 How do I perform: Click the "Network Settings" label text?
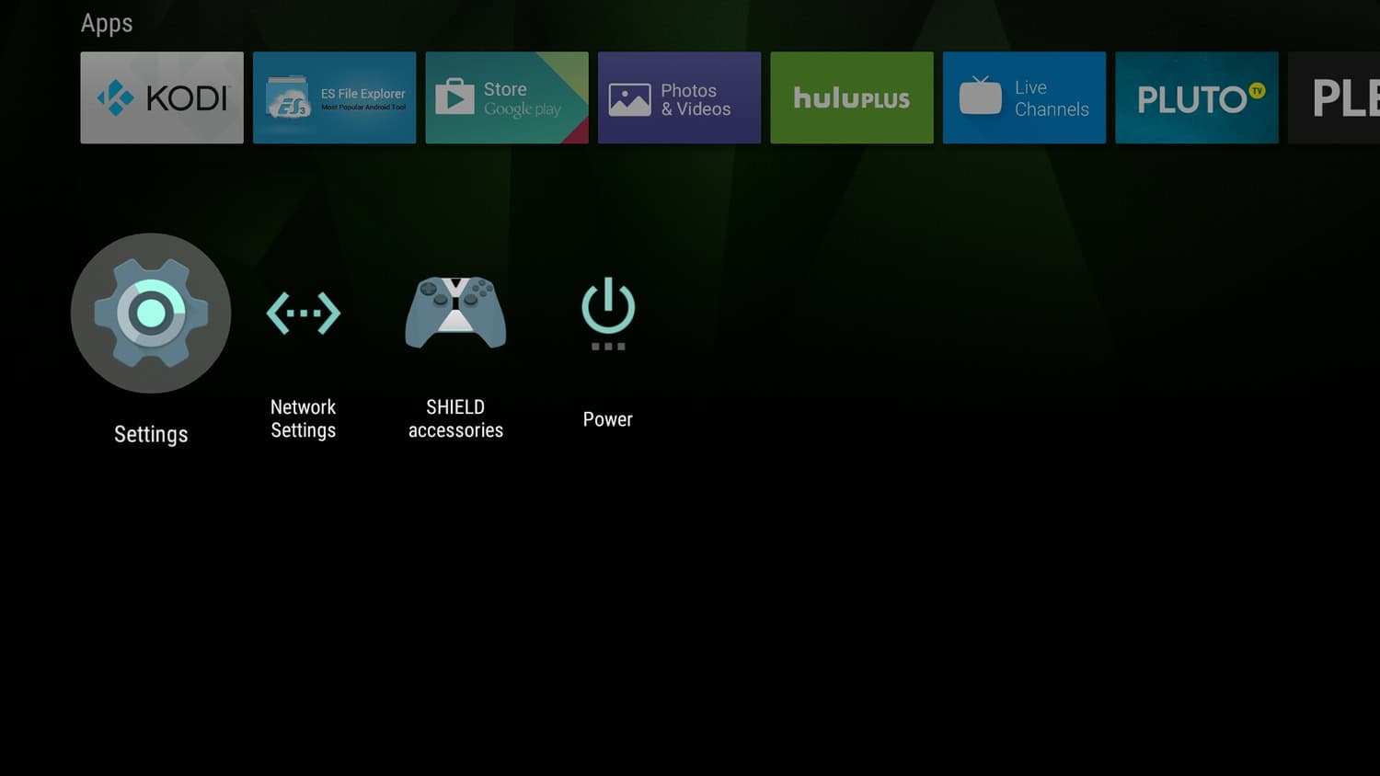[304, 418]
